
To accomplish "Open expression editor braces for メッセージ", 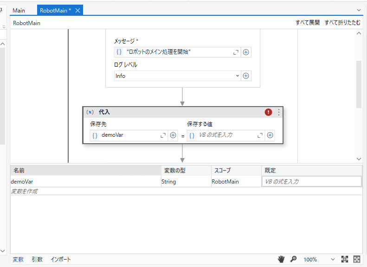I will pos(119,52).
